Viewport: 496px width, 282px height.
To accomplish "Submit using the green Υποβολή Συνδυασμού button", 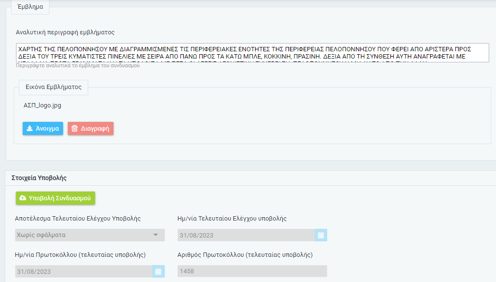I will (x=56, y=198).
